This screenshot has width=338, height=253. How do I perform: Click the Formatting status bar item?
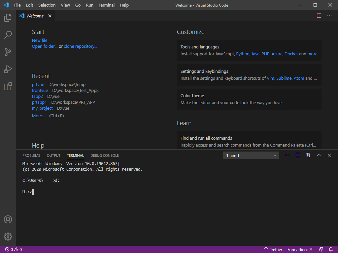pyautogui.click(x=300, y=250)
